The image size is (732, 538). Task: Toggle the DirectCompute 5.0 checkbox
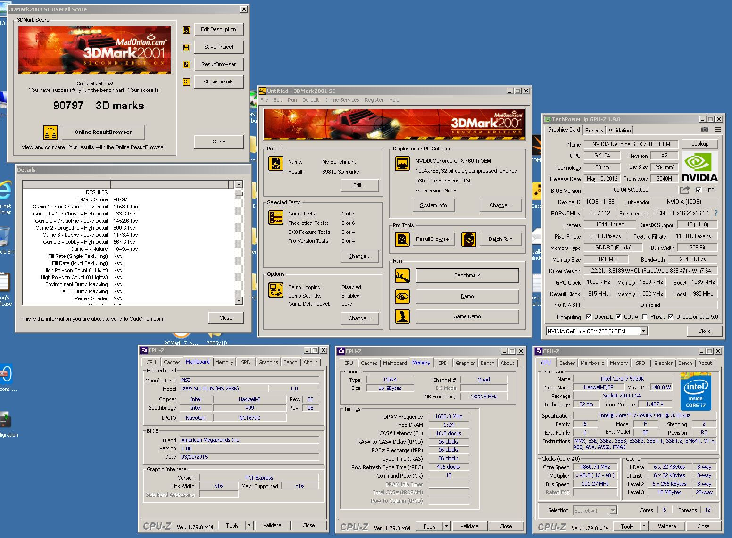click(671, 317)
